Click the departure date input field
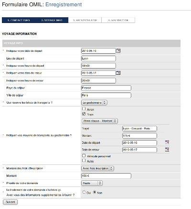 (x=98, y=51)
